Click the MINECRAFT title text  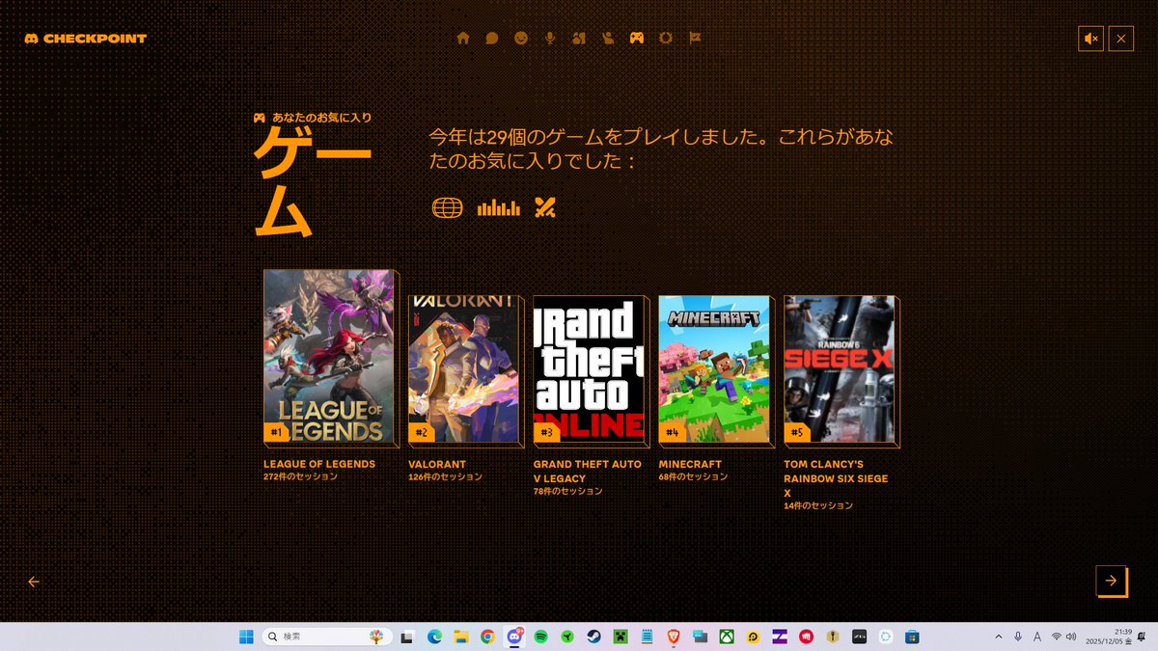691,464
